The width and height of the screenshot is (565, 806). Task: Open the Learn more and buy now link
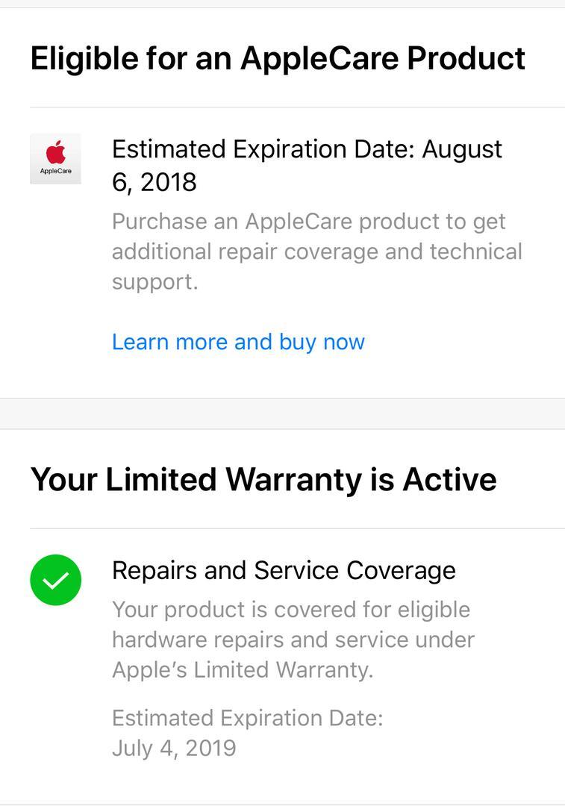239,342
